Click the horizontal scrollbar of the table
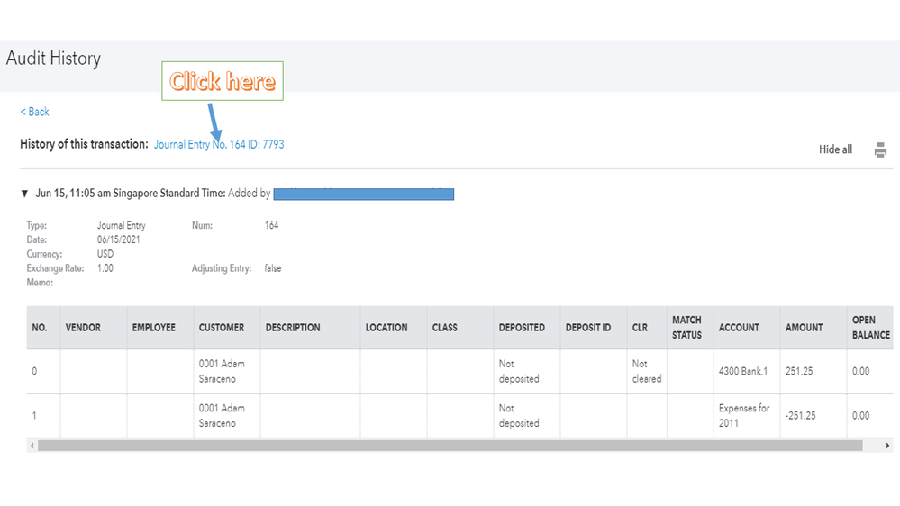900x506 pixels. tap(450, 446)
